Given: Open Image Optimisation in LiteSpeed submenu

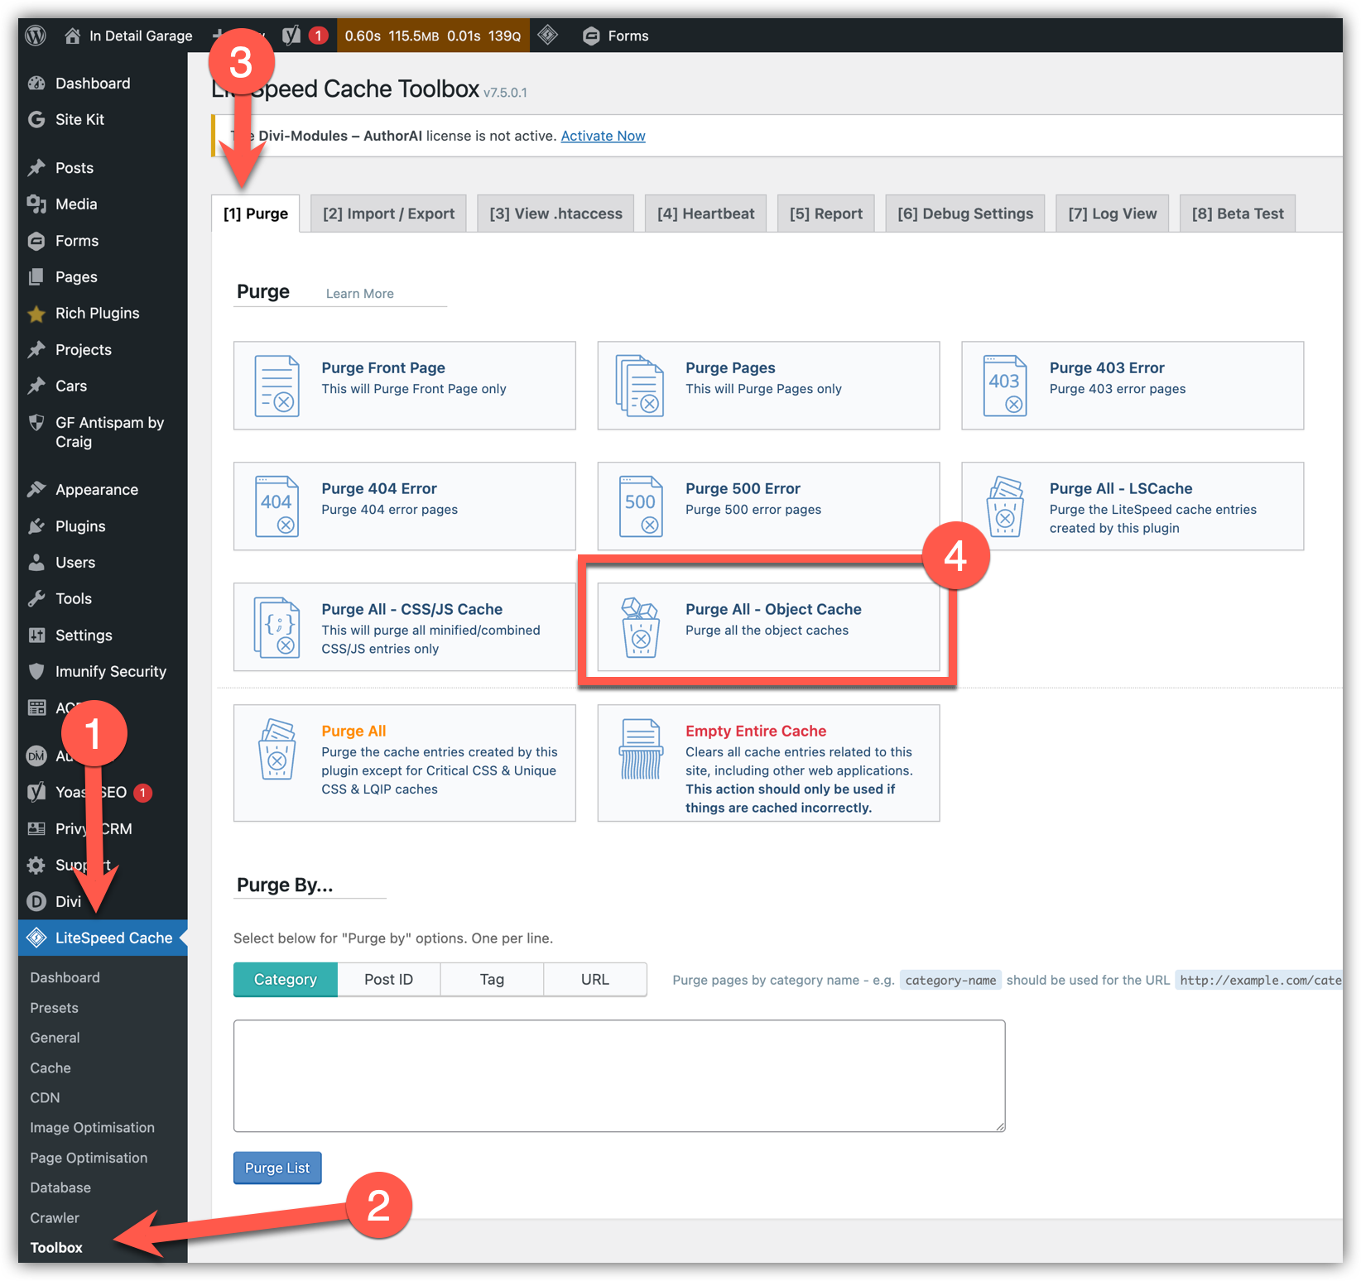Looking at the screenshot, I should pyautogui.click(x=92, y=1127).
